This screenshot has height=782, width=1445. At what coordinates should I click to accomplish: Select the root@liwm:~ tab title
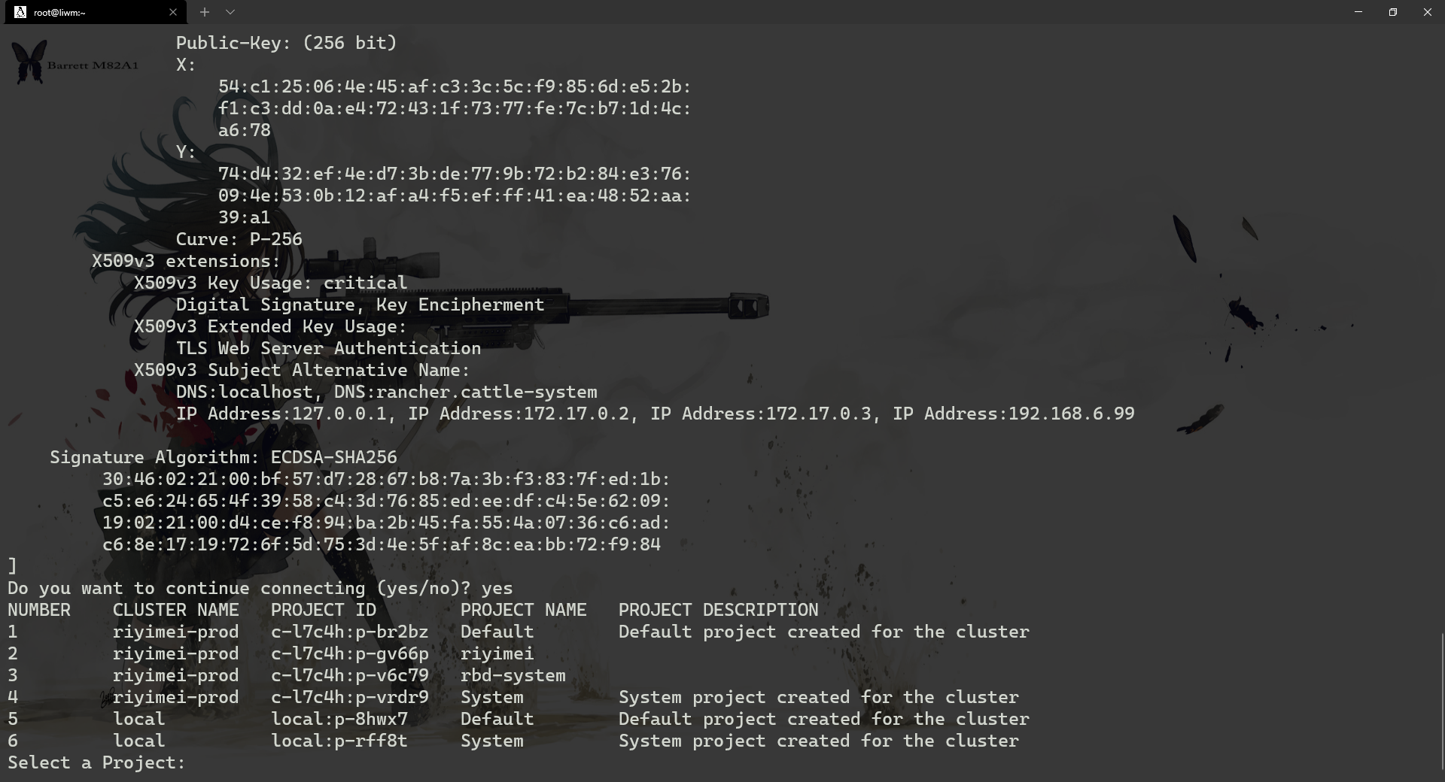click(x=59, y=13)
